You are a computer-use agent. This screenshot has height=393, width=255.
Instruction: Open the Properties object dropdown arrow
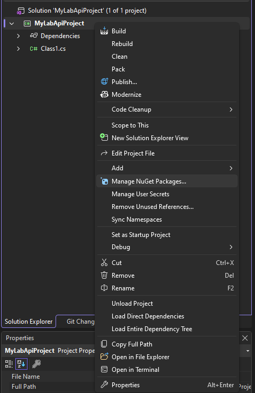tap(248, 351)
